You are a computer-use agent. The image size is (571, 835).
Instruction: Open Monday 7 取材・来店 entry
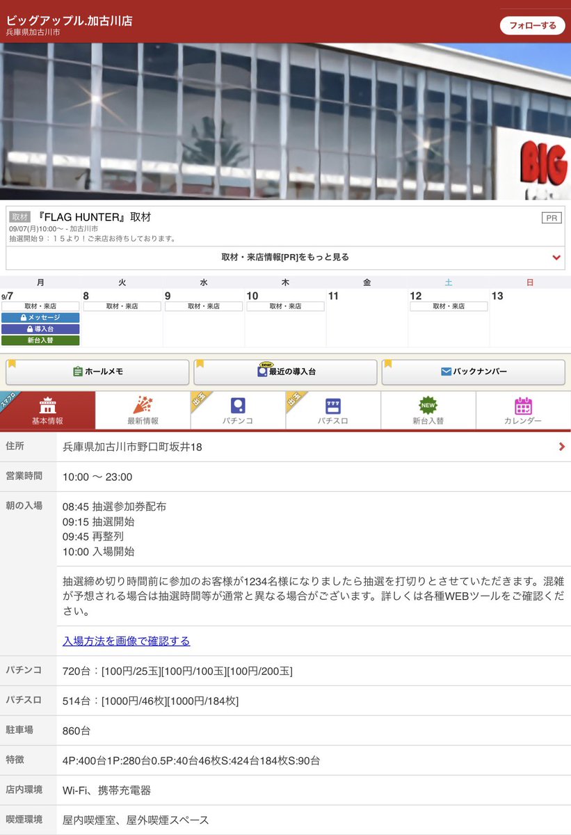(x=40, y=306)
